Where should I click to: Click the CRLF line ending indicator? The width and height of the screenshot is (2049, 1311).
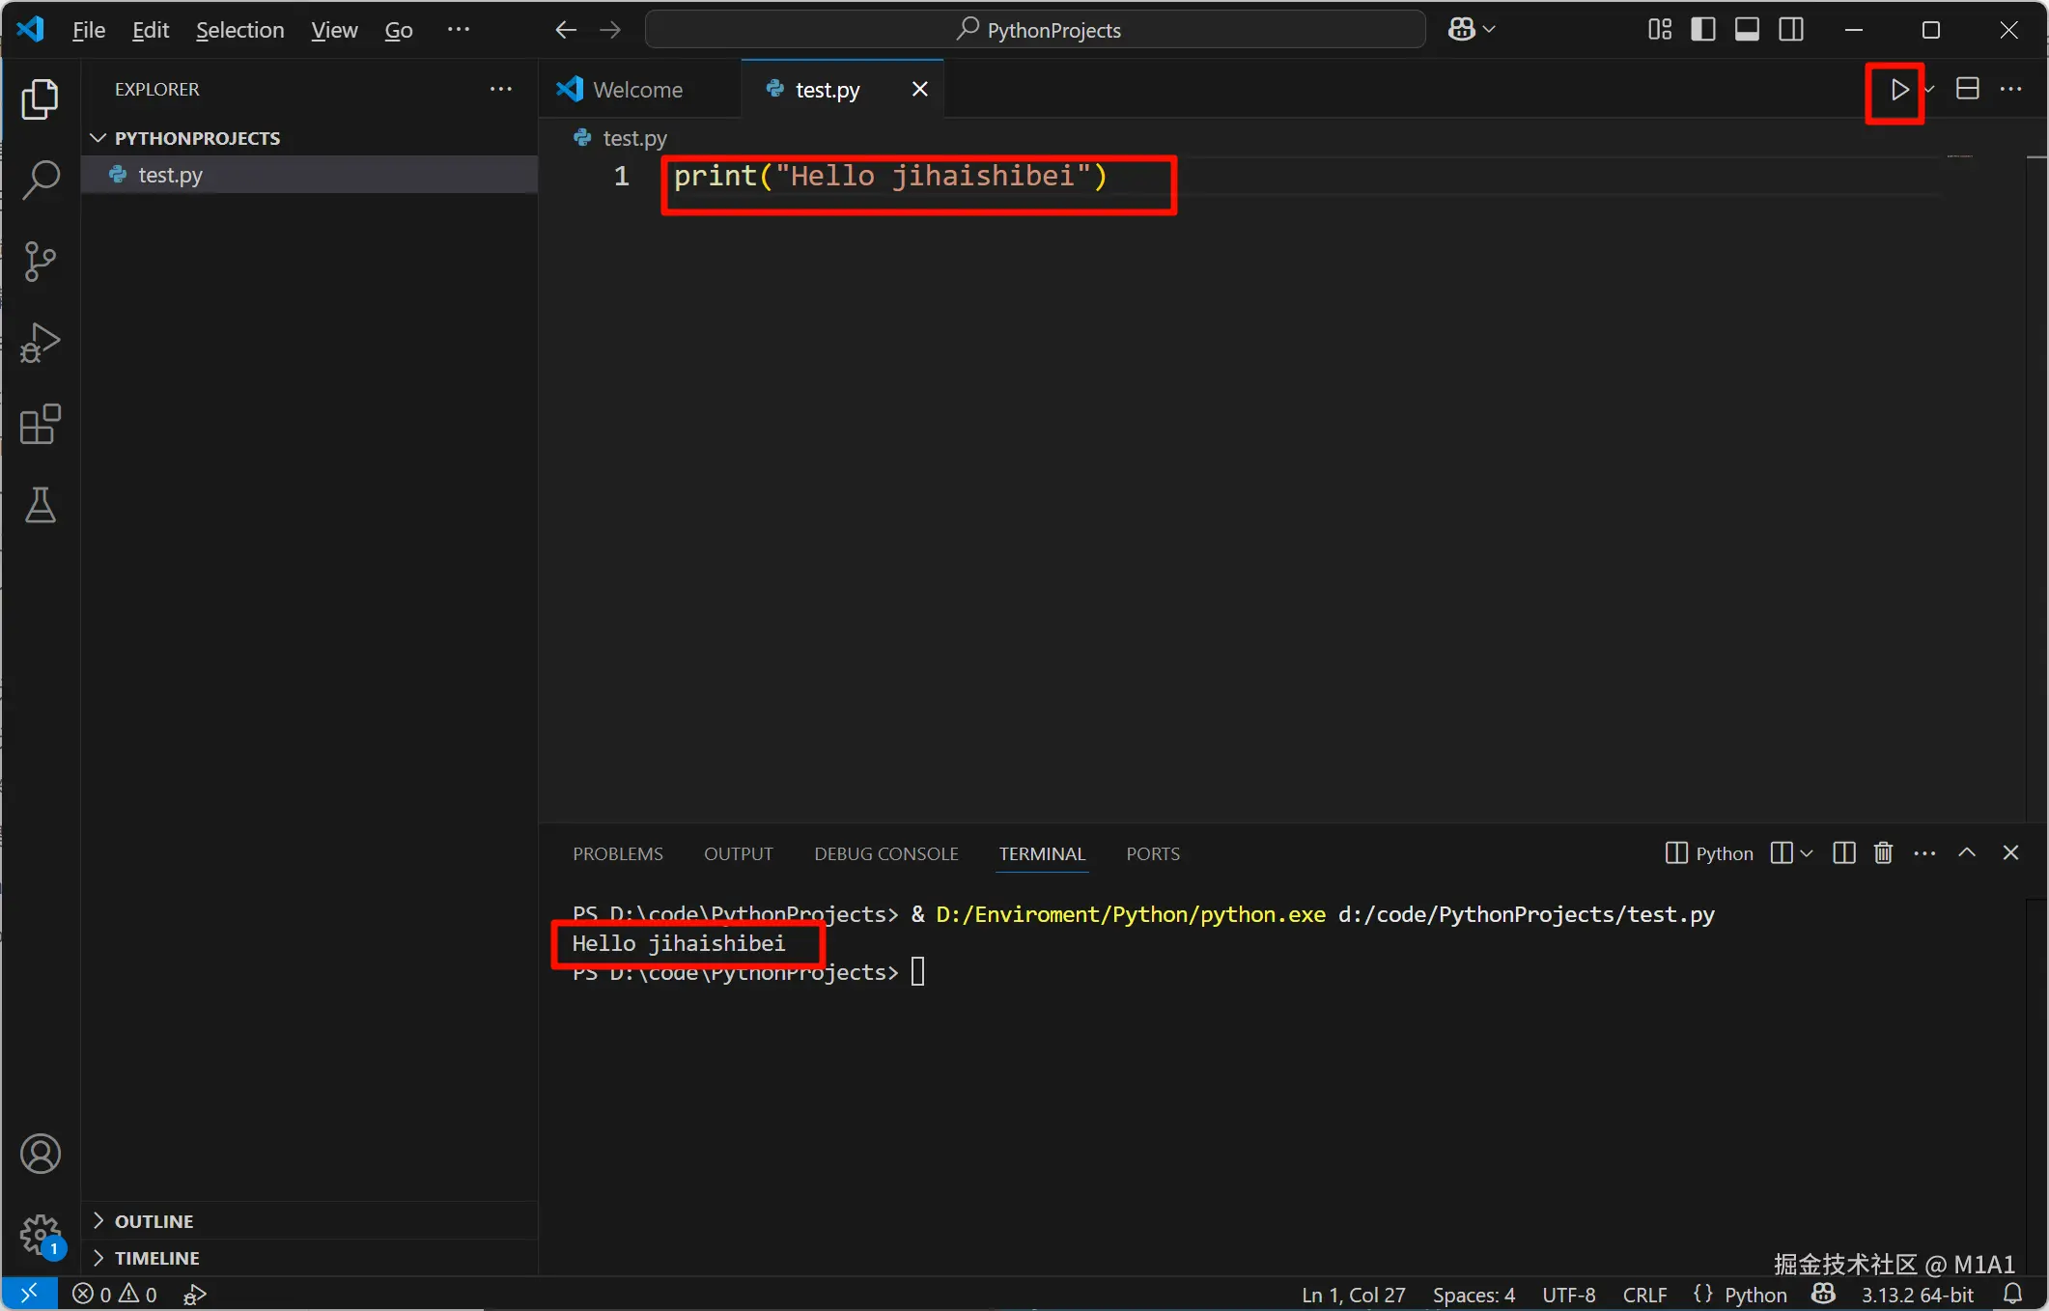pyautogui.click(x=1644, y=1295)
